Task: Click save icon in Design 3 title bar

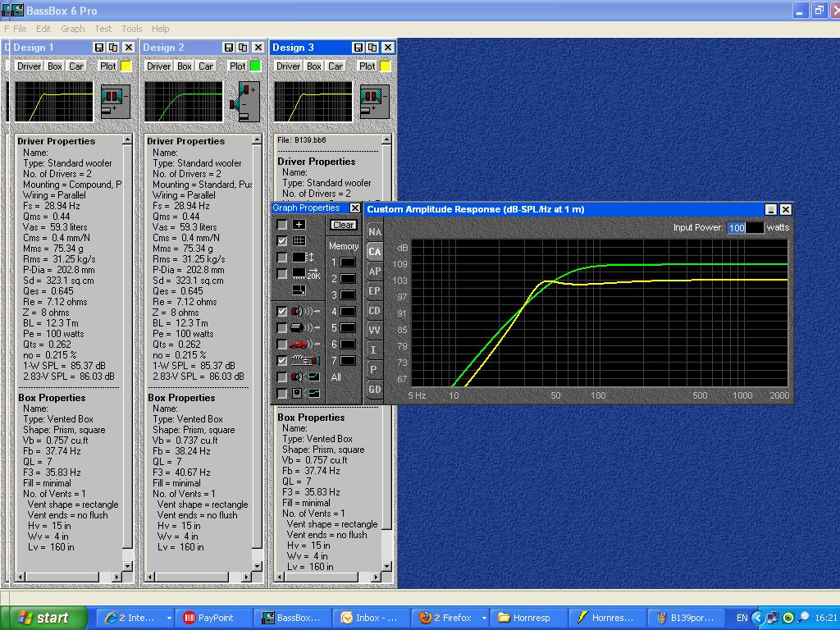Action: (358, 48)
